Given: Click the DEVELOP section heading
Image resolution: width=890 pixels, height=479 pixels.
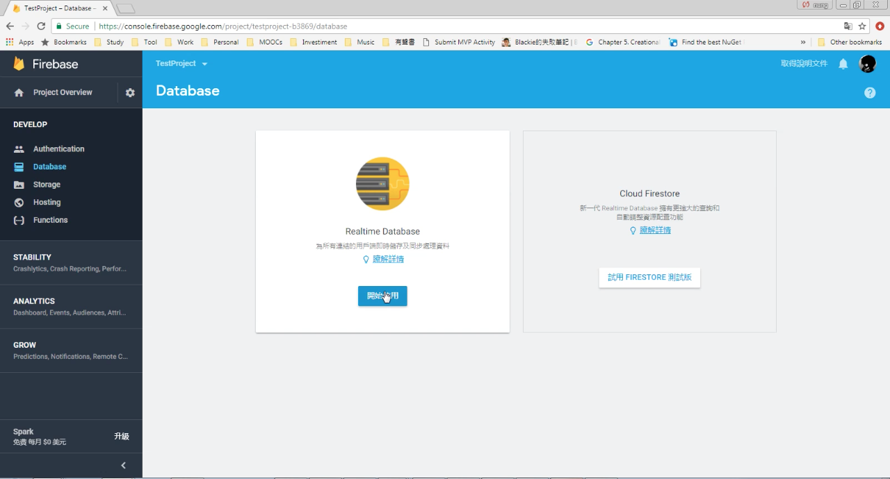Looking at the screenshot, I should [30, 124].
